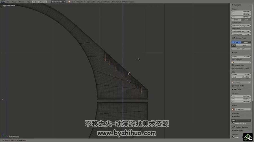Click the 3D Cursor Y location field
This screenshot has width=254, height=142.
point(241,99)
